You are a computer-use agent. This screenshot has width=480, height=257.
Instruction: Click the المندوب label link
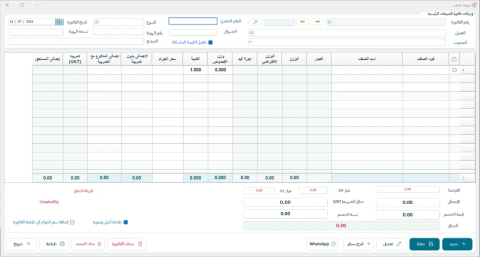(x=460, y=43)
